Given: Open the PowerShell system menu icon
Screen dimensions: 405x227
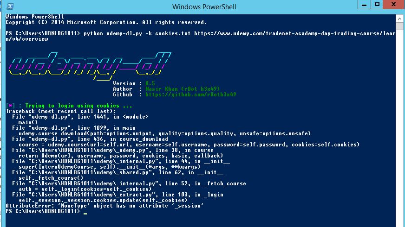Looking at the screenshot, I should (x=10, y=6).
